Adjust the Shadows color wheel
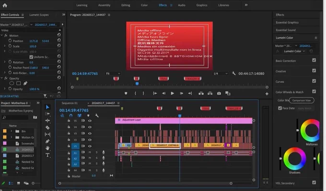Screen dimensions: 326x191 (x=295, y=158)
